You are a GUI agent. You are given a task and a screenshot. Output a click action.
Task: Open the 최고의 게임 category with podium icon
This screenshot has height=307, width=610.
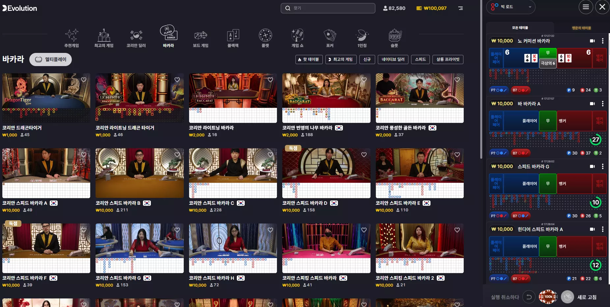tap(104, 38)
